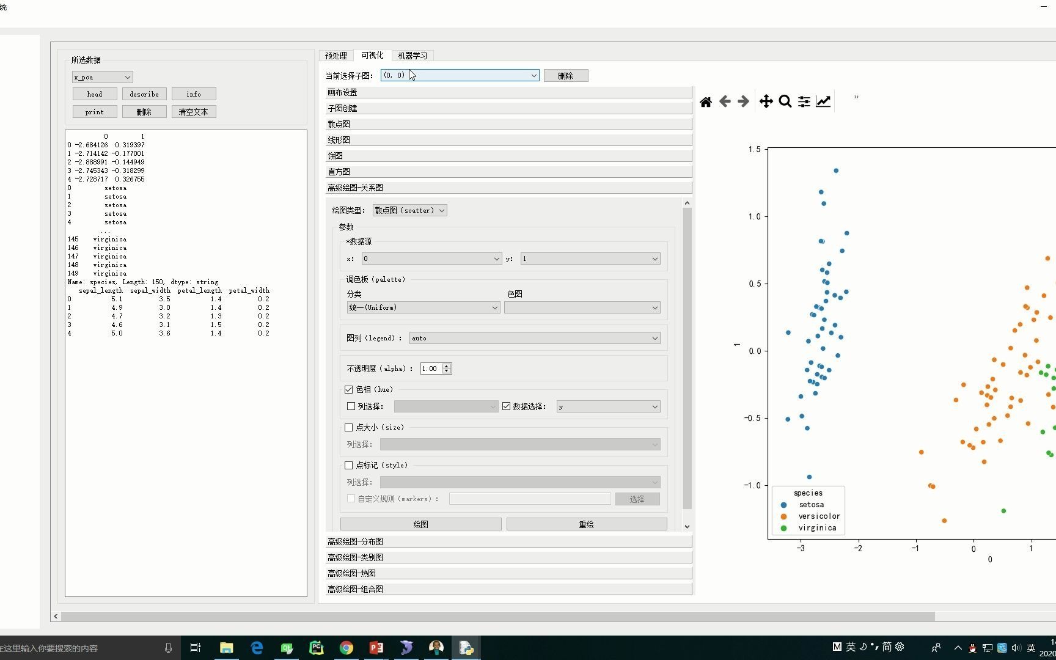Select the Pan tool on plot toolbar
This screenshot has height=660, width=1056.
click(x=766, y=101)
